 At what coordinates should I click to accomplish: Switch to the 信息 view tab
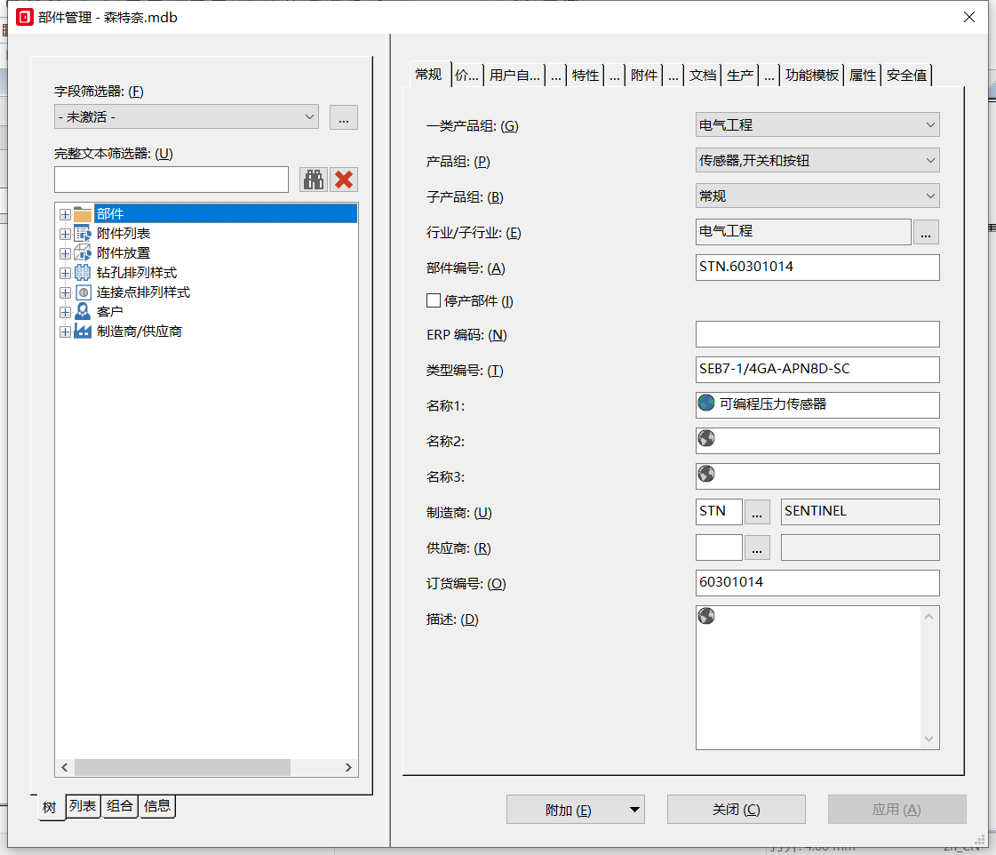[157, 806]
